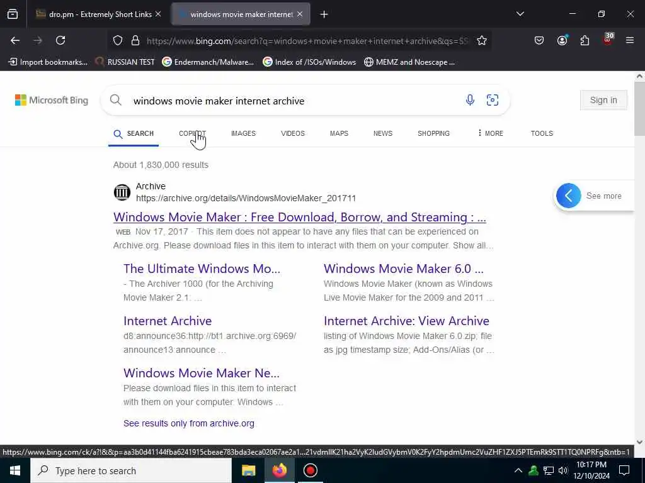Click the Archive site favicon
645x483 pixels.
[x=122, y=192]
